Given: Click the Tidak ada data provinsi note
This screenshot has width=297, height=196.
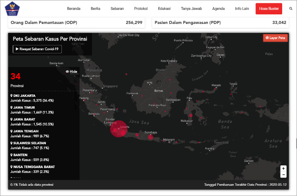Looking at the screenshot, I should click(32, 184).
